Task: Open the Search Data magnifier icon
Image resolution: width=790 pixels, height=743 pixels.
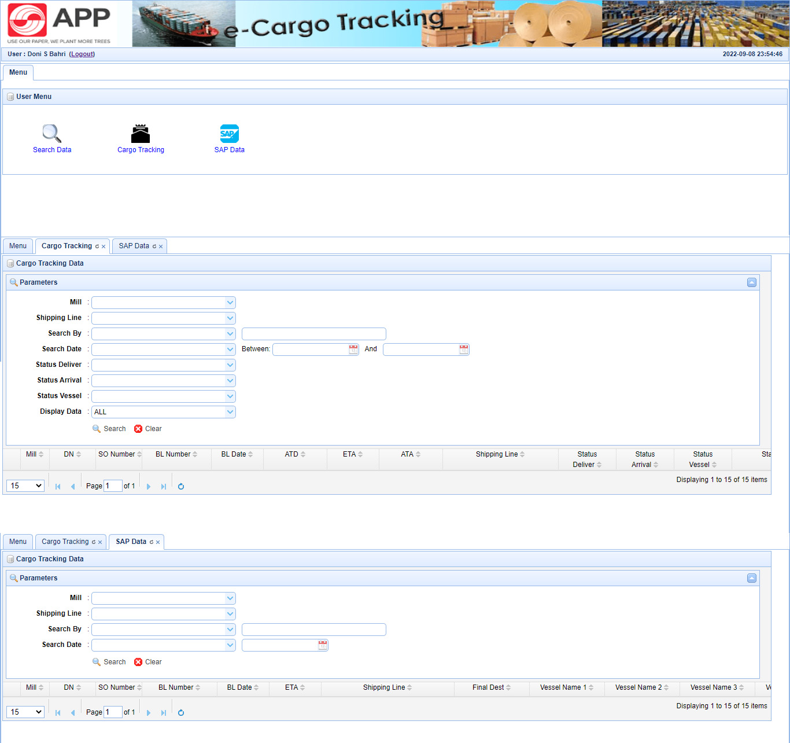Action: pos(51,134)
